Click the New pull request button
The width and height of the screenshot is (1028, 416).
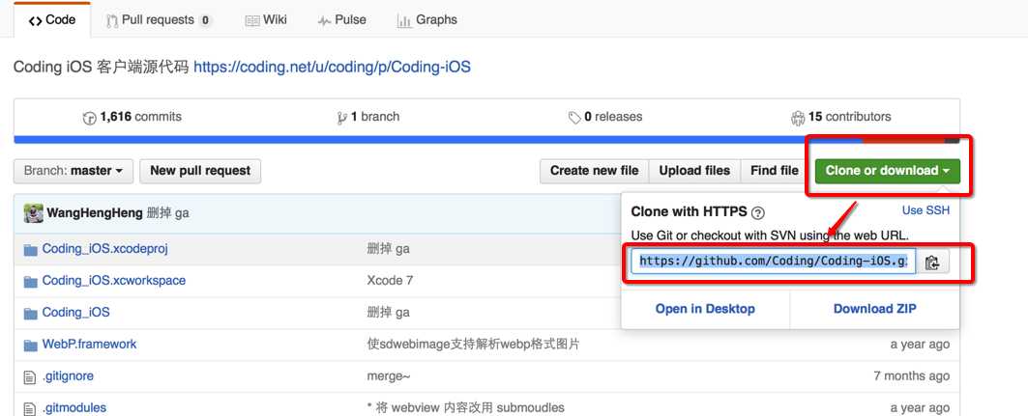click(200, 171)
